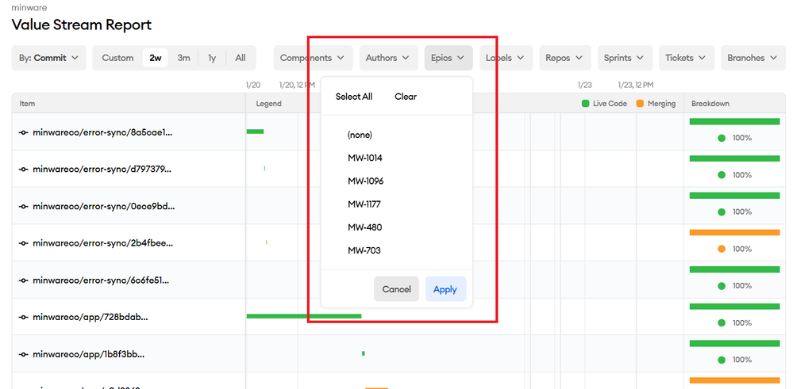Click the orange dot beside 100% for error-sync/2b4fbee
793x389 pixels.
coord(722,249)
